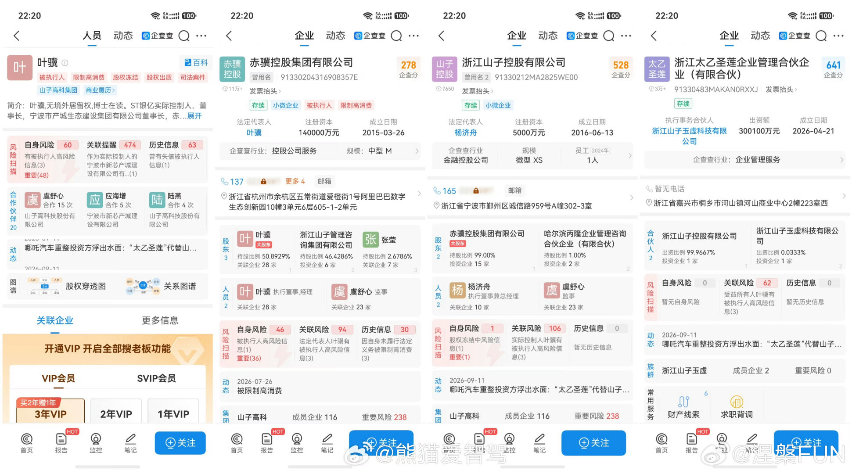This screenshot has width=852, height=474.
Task: Call phone number 165 in 浙江山子控股 screen
Action: [x=445, y=191]
